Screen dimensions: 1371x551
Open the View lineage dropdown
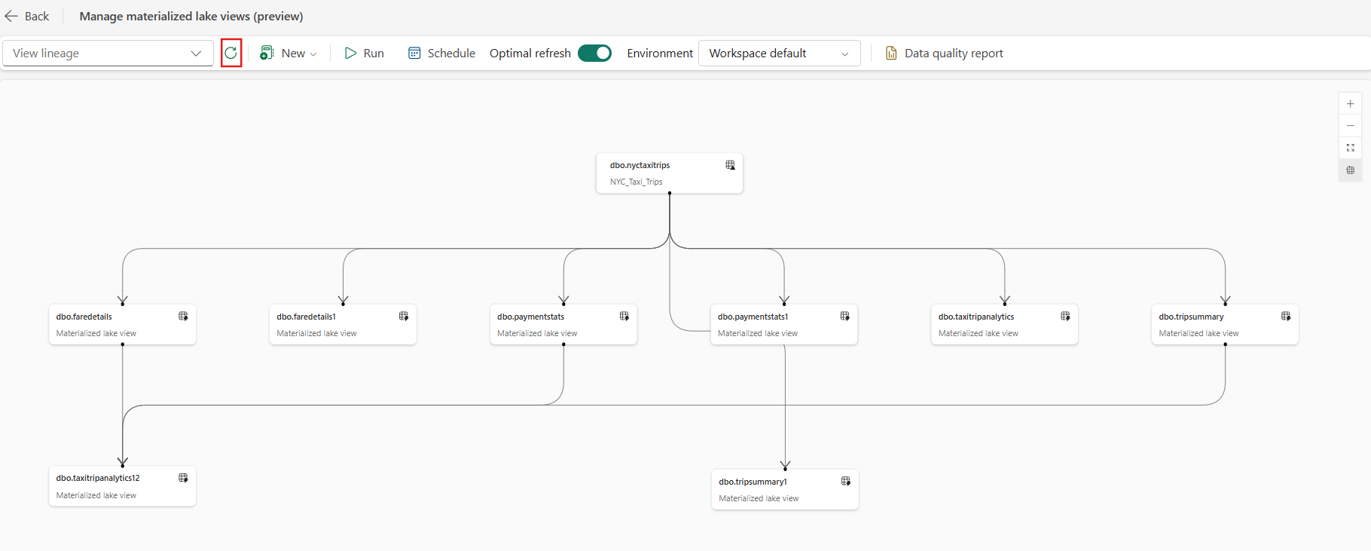pos(108,53)
